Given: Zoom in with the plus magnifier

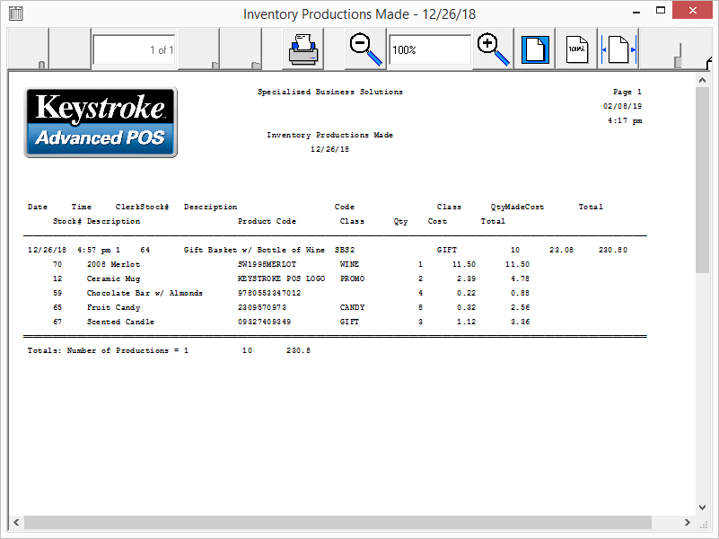Looking at the screenshot, I should 493,49.
